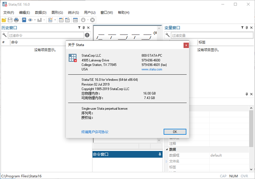
Task: Collapse the 数据 section in properties
Action: pyautogui.click(x=167, y=150)
